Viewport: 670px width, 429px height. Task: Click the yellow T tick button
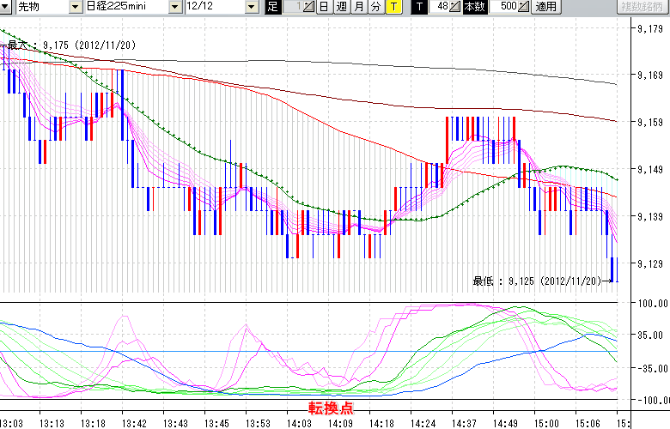[x=393, y=7]
